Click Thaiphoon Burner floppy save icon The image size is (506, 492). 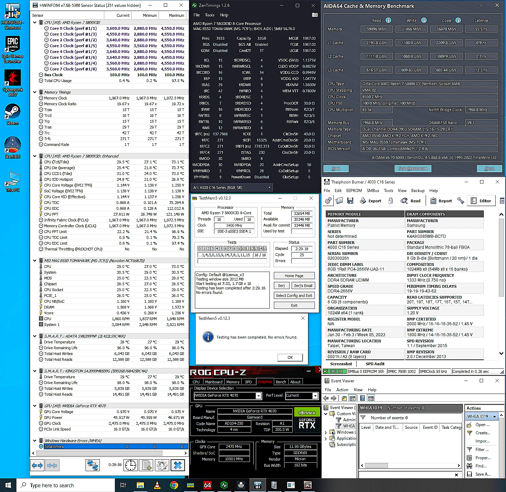(x=350, y=201)
